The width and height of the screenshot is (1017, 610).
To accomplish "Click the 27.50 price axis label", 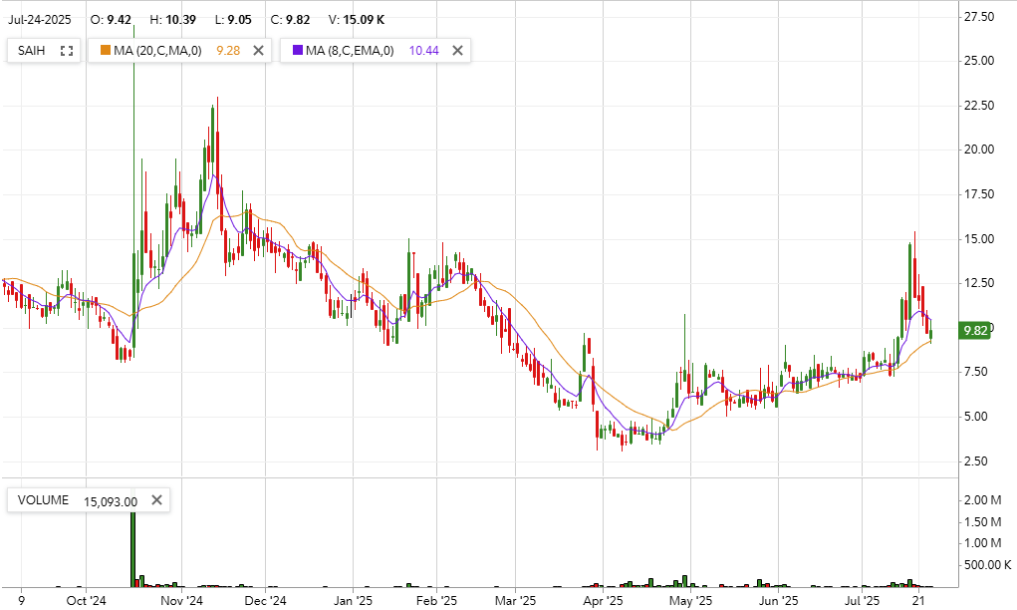I will pyautogui.click(x=979, y=17).
